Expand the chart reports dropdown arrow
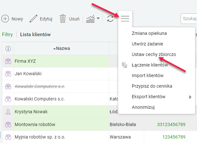The image size is (197, 143). (98, 19)
